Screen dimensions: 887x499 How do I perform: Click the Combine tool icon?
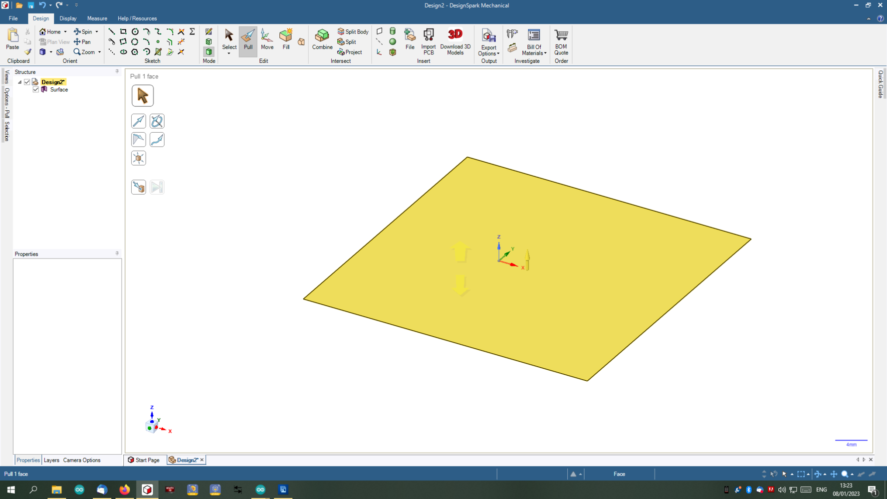[x=322, y=40]
